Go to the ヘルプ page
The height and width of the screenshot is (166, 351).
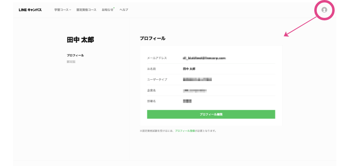(124, 10)
